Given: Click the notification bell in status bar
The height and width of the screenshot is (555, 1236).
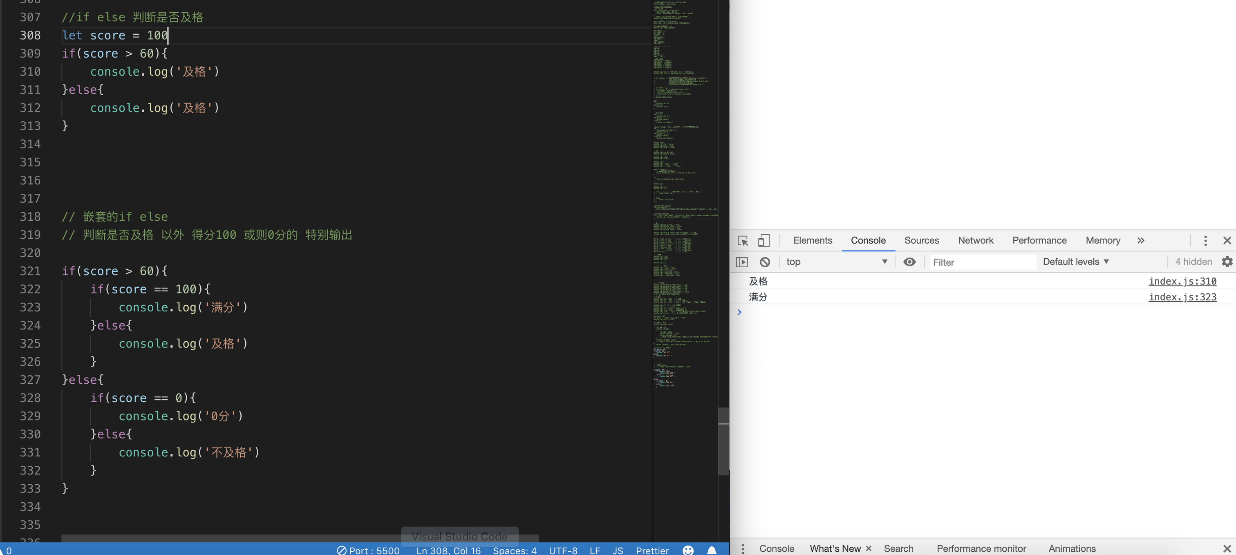Looking at the screenshot, I should (x=712, y=550).
